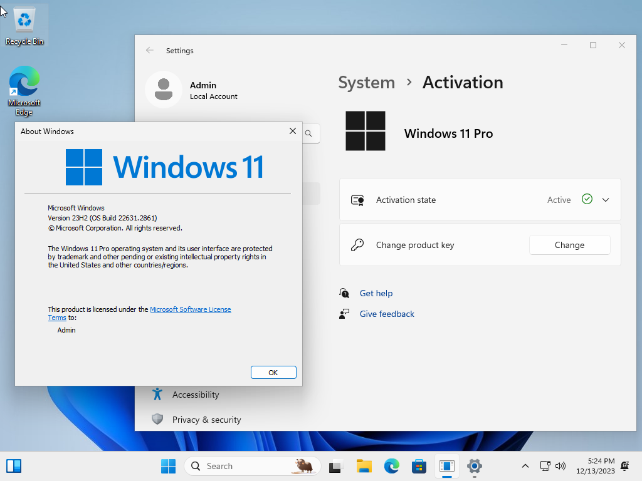Click OK in About Windows dialog

click(x=273, y=372)
